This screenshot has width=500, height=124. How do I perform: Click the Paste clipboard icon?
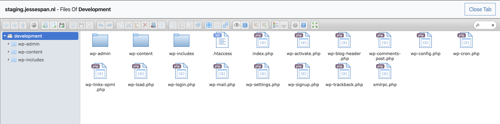pos(137,25)
